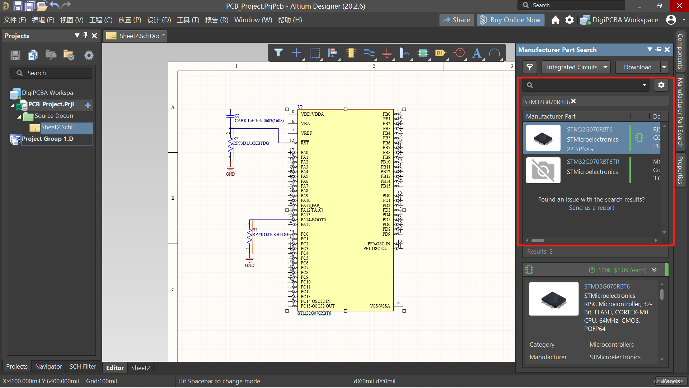Switch to the Navigator tab

[x=49, y=367]
